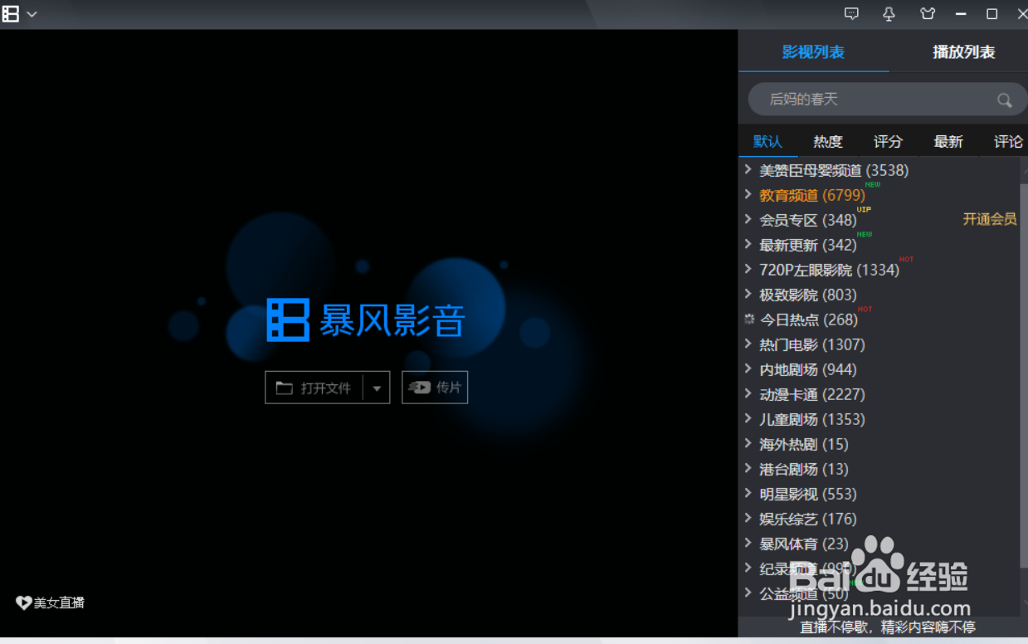The height and width of the screenshot is (644, 1028).
Task: Select 纪录频道 in the list
Action: 807,568
